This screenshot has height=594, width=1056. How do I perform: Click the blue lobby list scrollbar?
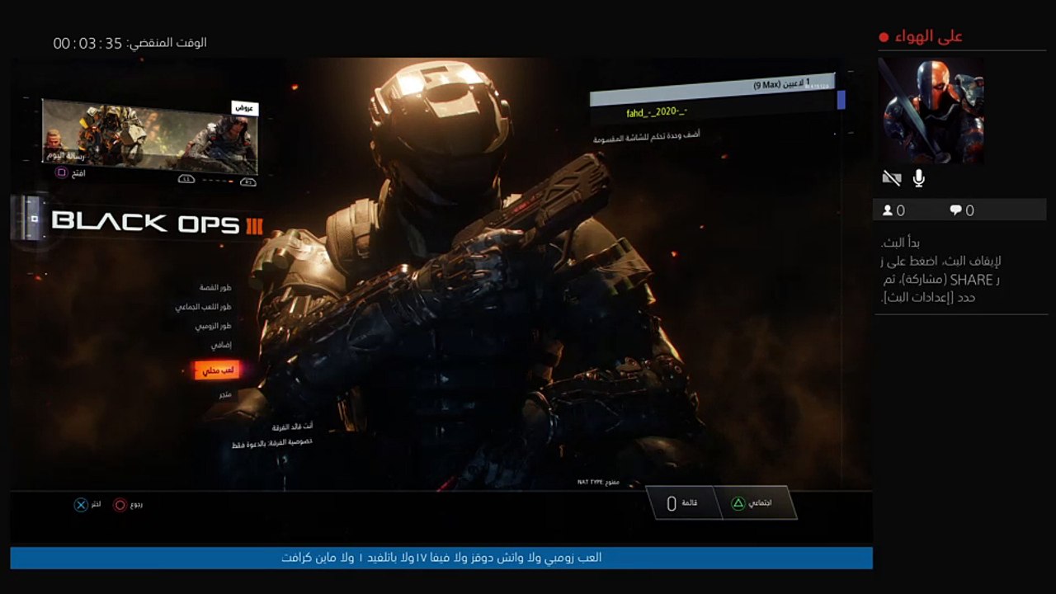click(x=841, y=100)
